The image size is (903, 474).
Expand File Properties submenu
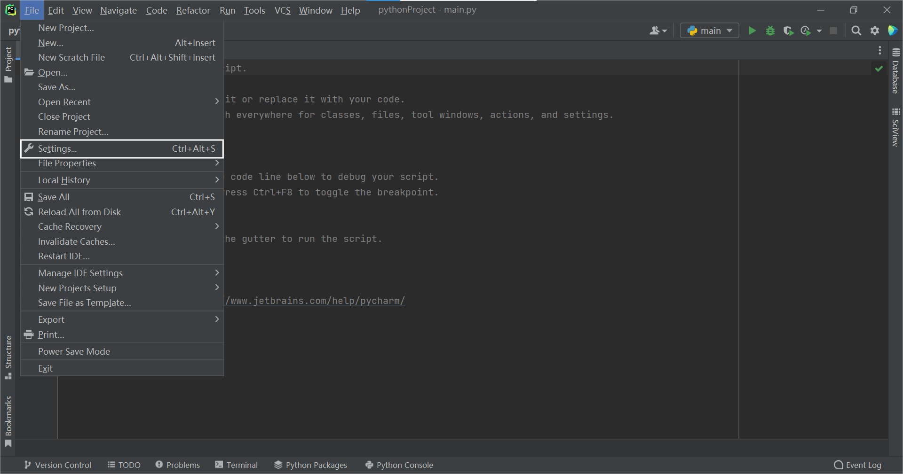(x=122, y=163)
